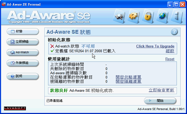Screen dimensions: 187x114
Task: Click the 初始化狀態 section heading
Action: pos(59,40)
